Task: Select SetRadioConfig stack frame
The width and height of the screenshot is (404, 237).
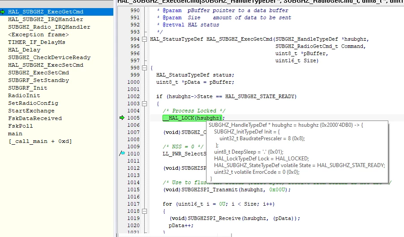Action: (x=33, y=103)
